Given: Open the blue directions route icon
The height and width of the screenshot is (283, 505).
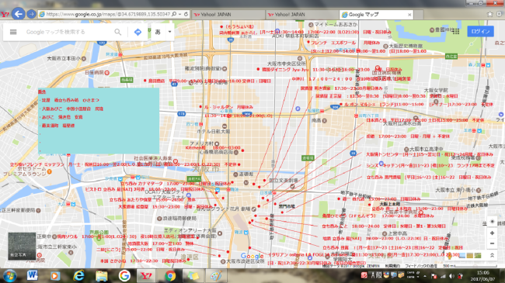Looking at the screenshot, I should (x=138, y=32).
